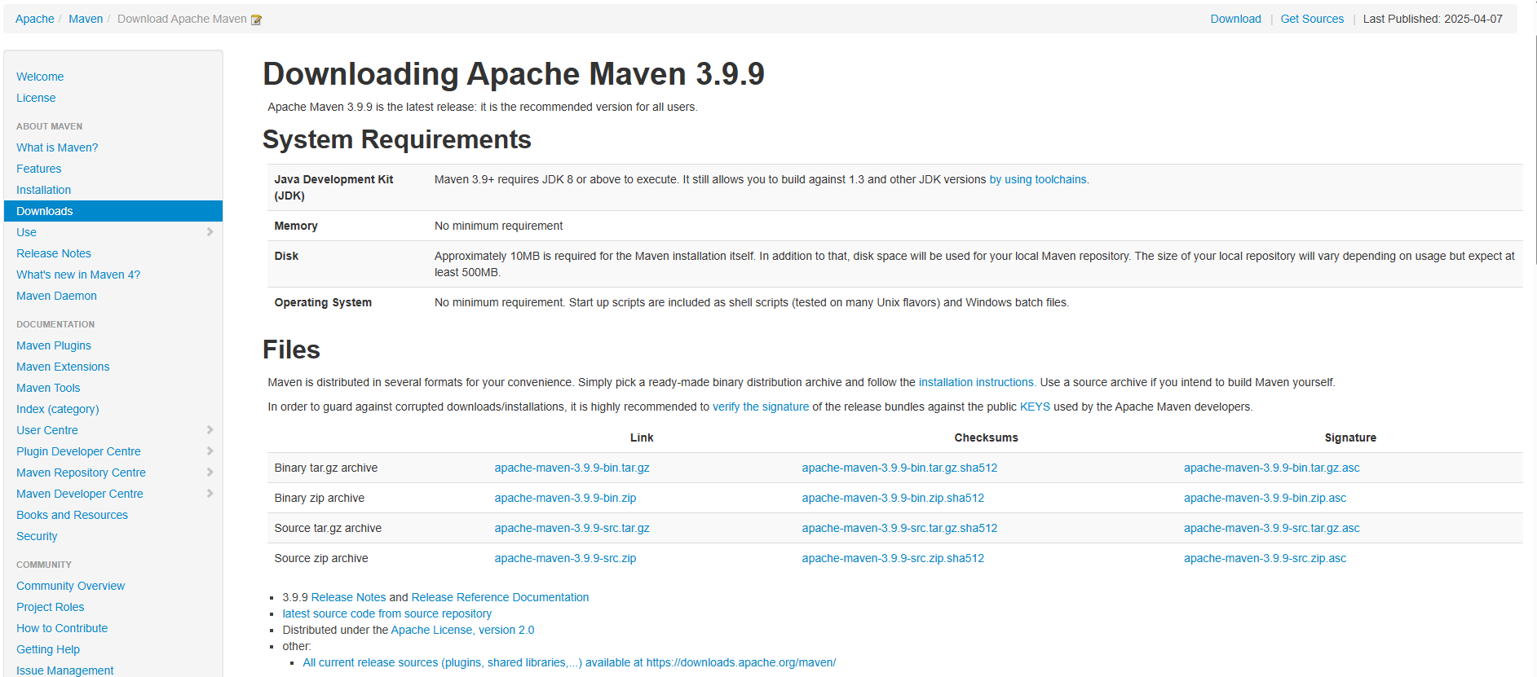Open Get Sources link

(x=1312, y=19)
